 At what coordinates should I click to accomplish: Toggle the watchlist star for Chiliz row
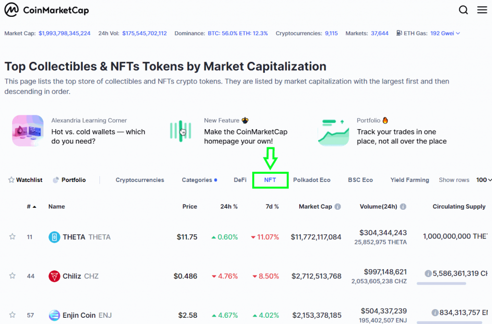tap(12, 276)
